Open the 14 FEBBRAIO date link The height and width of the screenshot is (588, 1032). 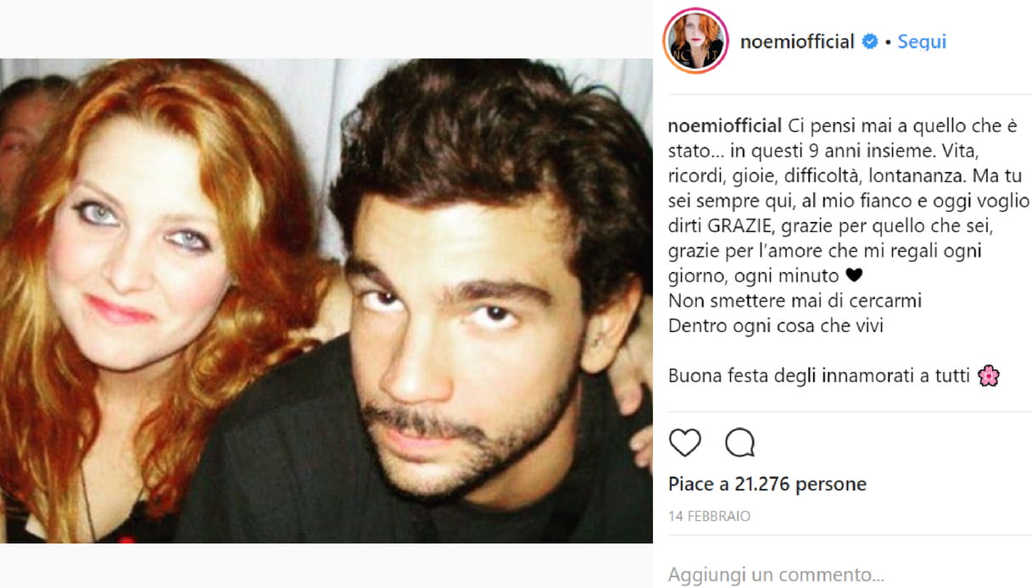(x=709, y=516)
